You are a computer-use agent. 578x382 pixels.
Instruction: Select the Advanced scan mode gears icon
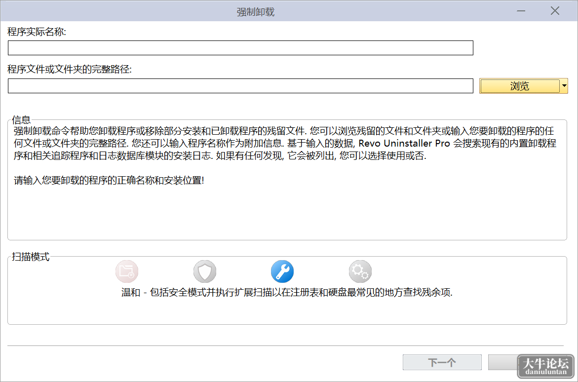360,271
